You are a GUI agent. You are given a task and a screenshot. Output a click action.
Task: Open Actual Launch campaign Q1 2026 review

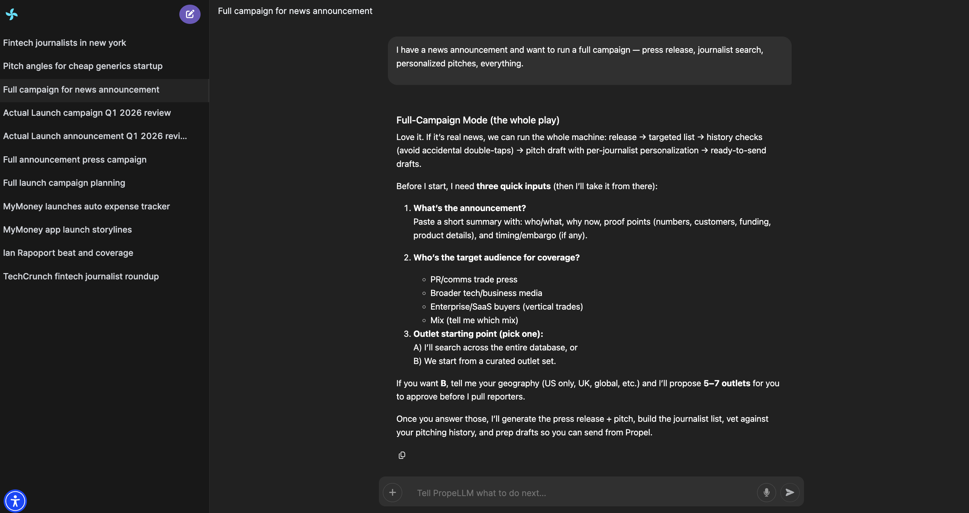click(87, 113)
